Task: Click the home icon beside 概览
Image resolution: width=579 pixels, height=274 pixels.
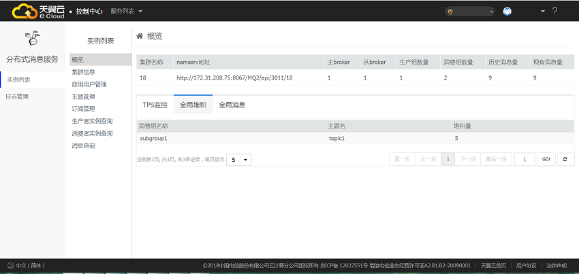Action: click(x=140, y=36)
